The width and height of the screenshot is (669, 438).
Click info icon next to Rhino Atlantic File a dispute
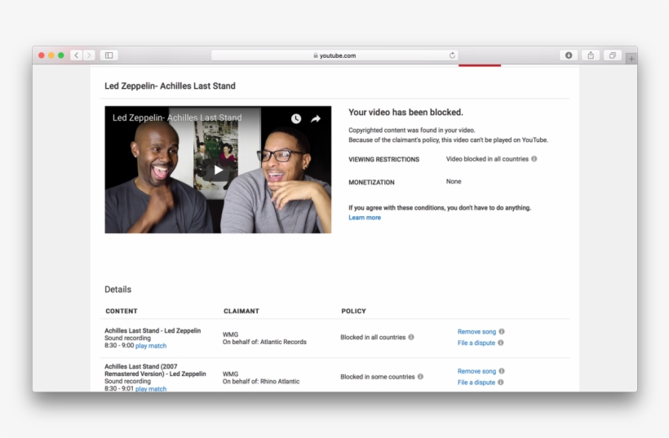[501, 383]
